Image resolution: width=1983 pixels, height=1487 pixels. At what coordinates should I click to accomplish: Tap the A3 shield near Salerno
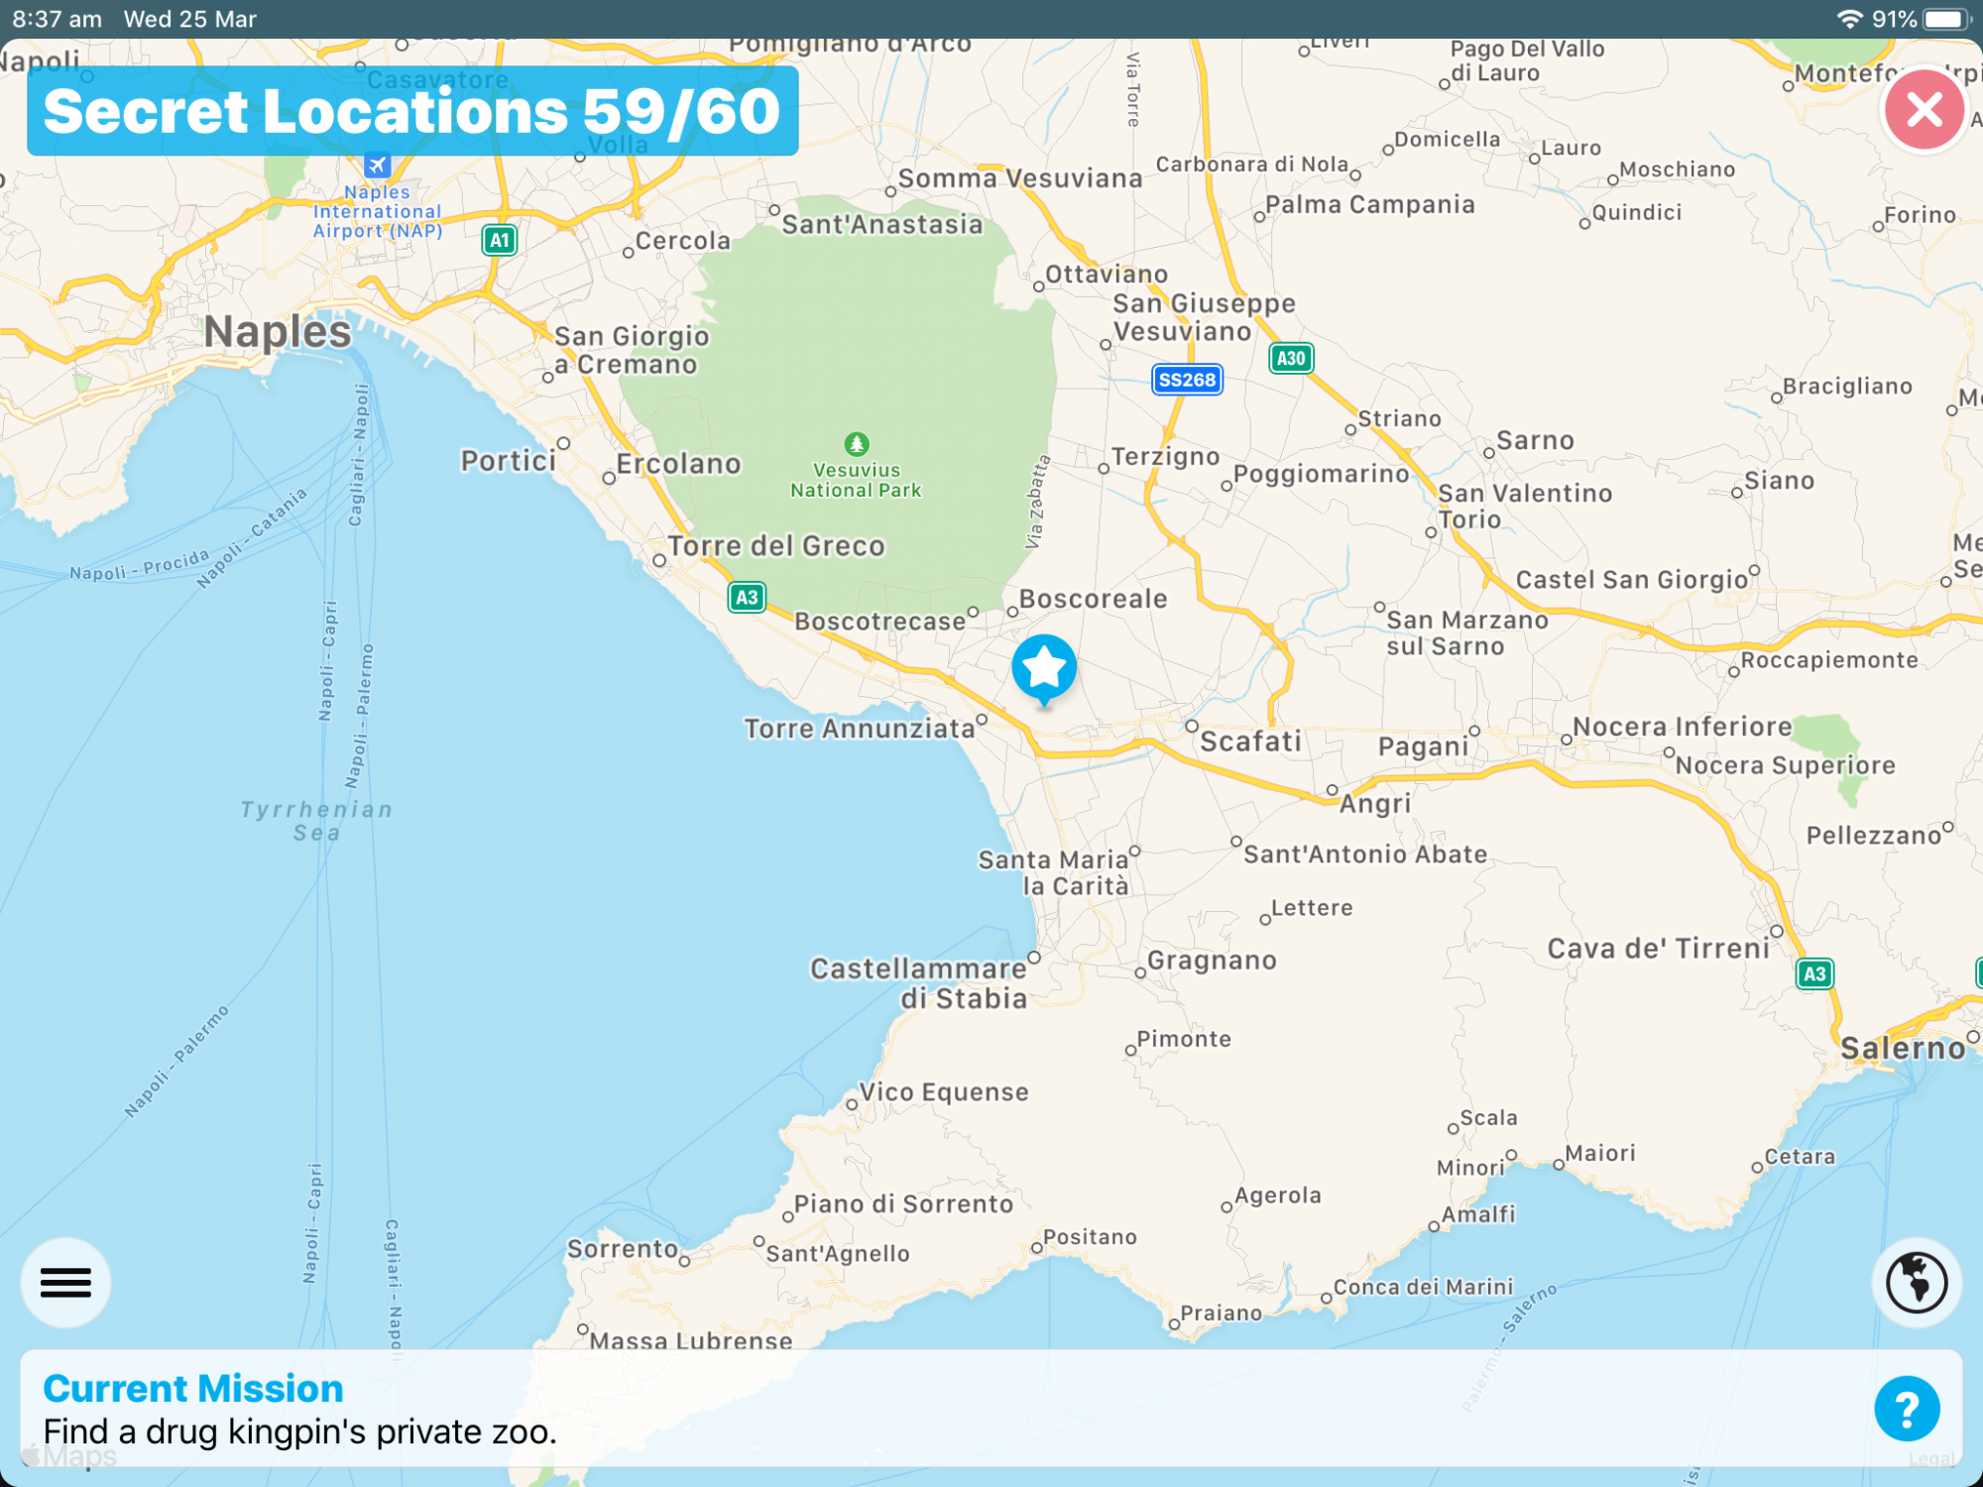[x=1814, y=973]
